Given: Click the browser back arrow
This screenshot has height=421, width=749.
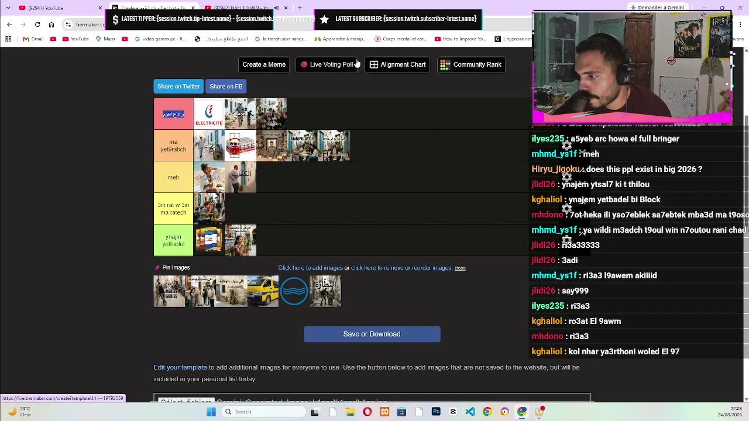Looking at the screenshot, I should [9, 25].
